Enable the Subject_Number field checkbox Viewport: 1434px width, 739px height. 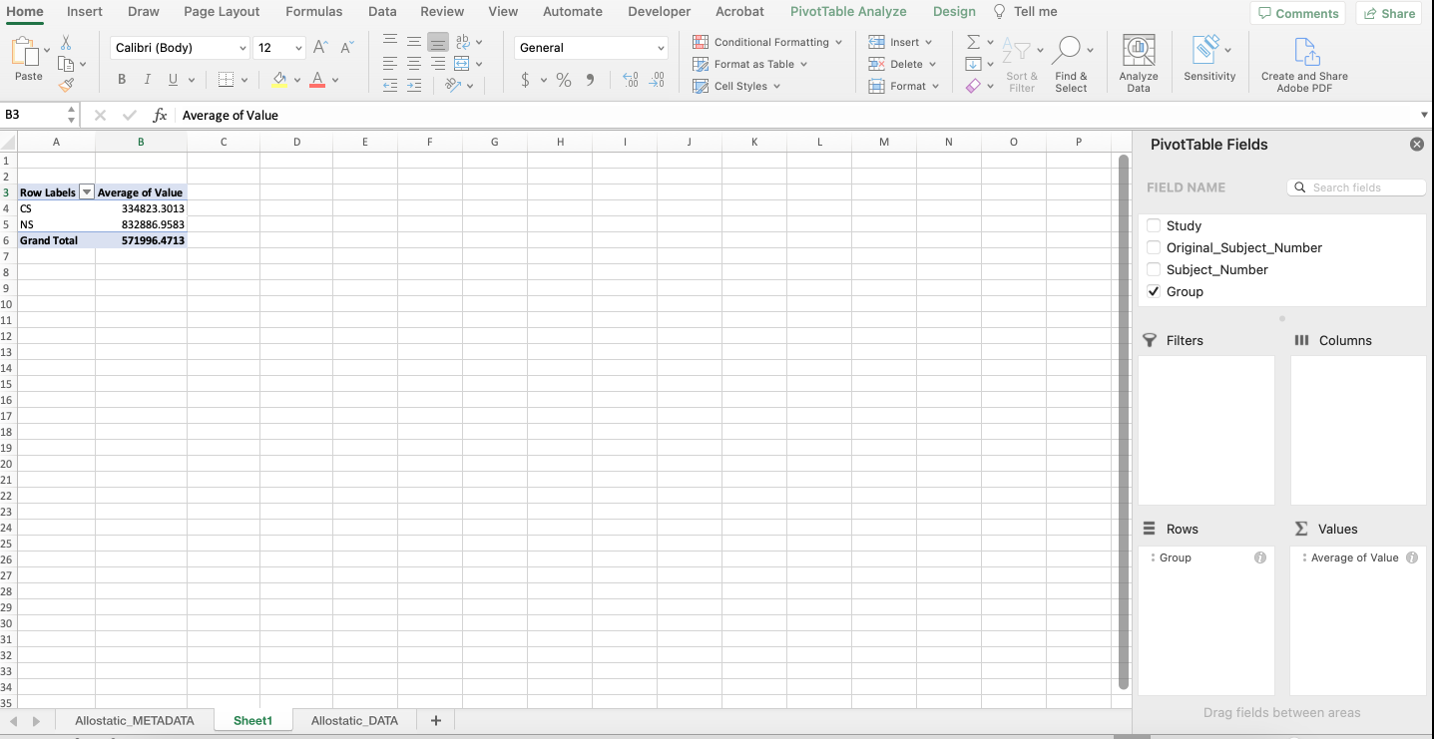1154,270
